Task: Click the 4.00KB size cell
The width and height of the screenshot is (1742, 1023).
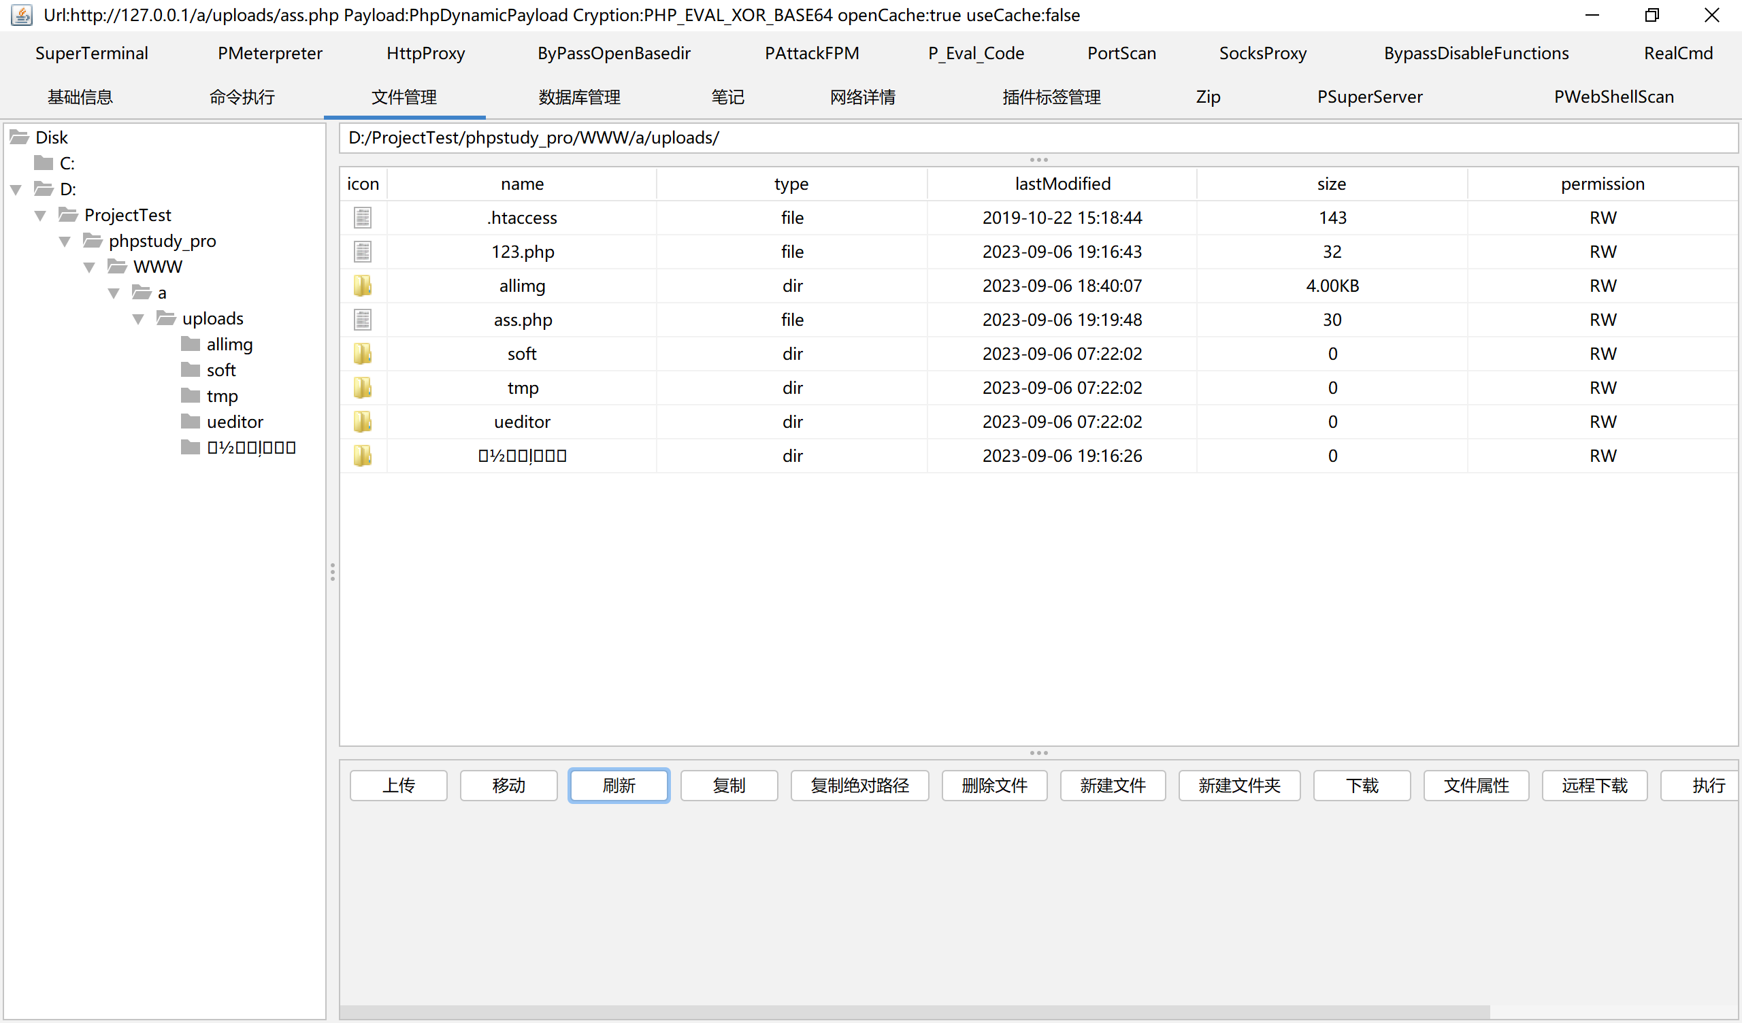Action: click(1332, 286)
